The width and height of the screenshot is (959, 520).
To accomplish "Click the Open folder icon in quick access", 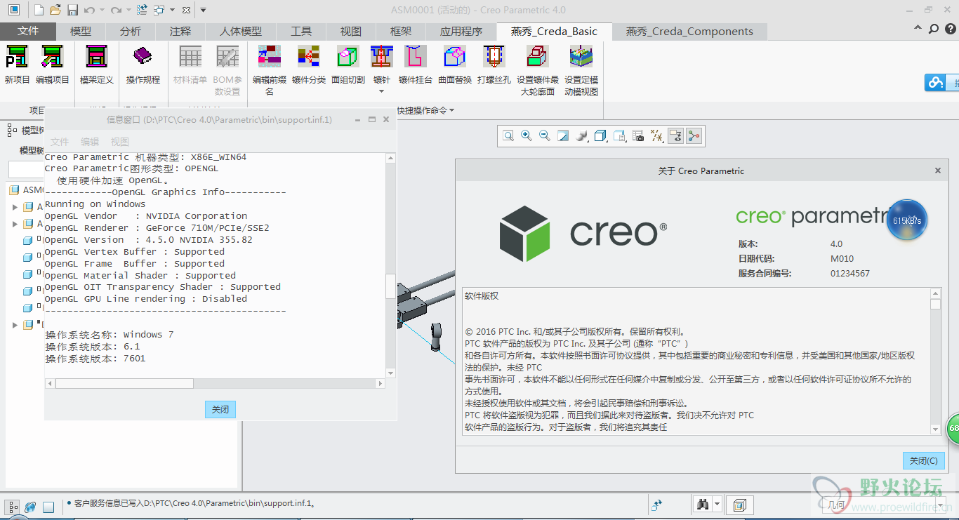I will click(x=55, y=10).
